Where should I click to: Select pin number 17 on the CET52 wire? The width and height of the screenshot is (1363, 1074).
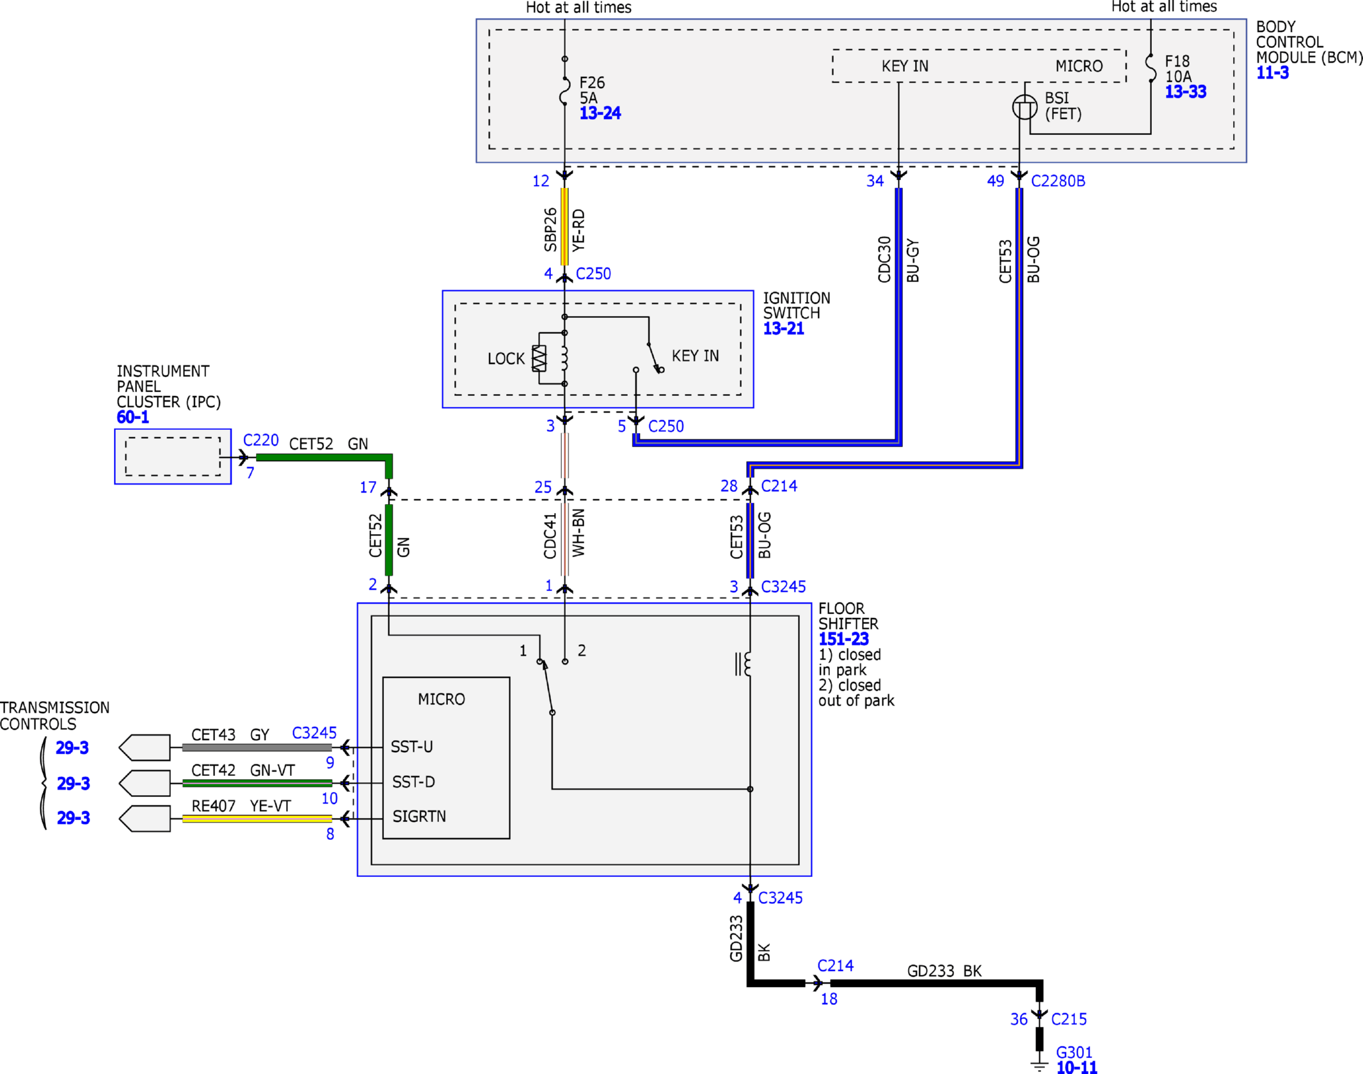click(368, 488)
